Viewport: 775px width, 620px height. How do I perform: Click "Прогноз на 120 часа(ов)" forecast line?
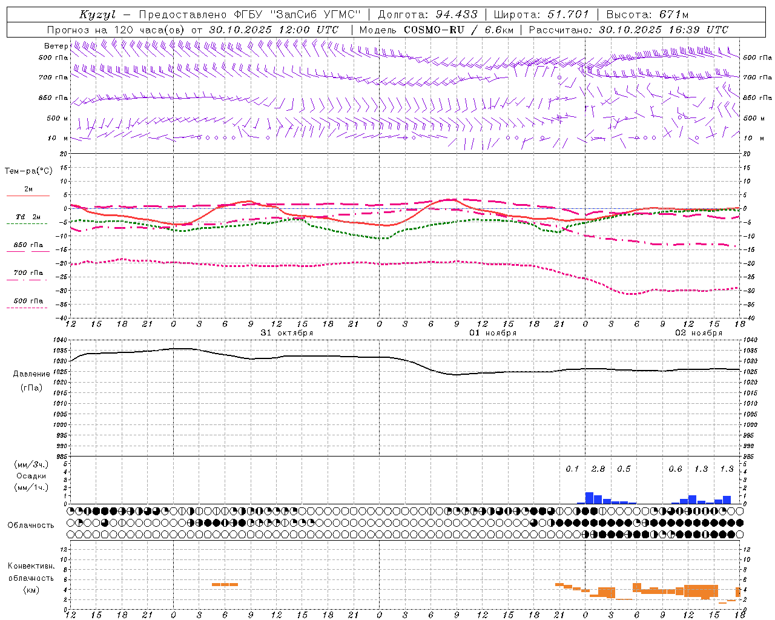[116, 30]
